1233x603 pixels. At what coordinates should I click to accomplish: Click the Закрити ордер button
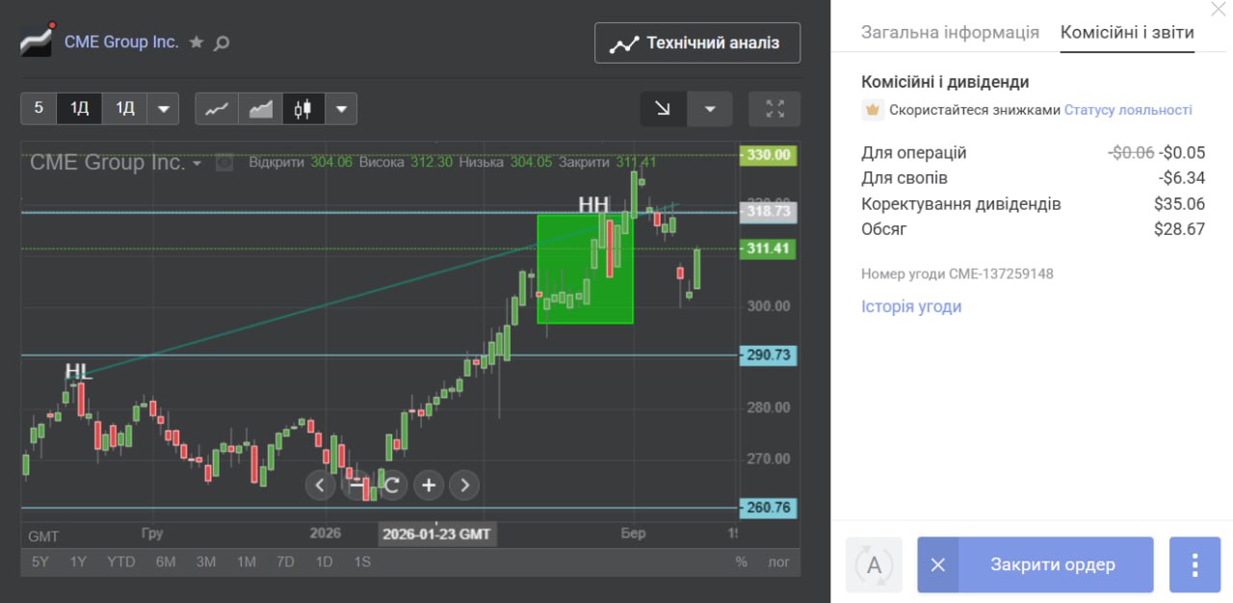click(1052, 564)
